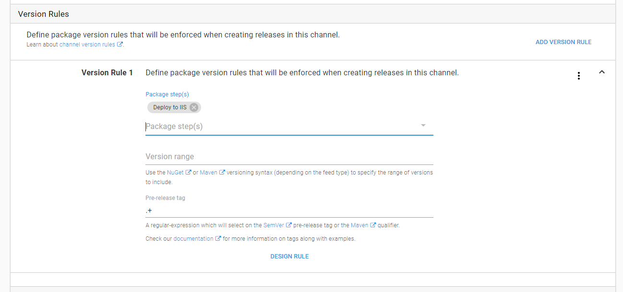
Task: Open the Version Rule 1 overflow menu
Action: pos(579,76)
